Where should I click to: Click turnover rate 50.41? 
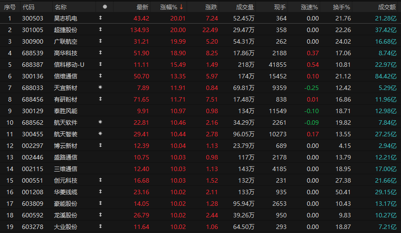pos(343,192)
